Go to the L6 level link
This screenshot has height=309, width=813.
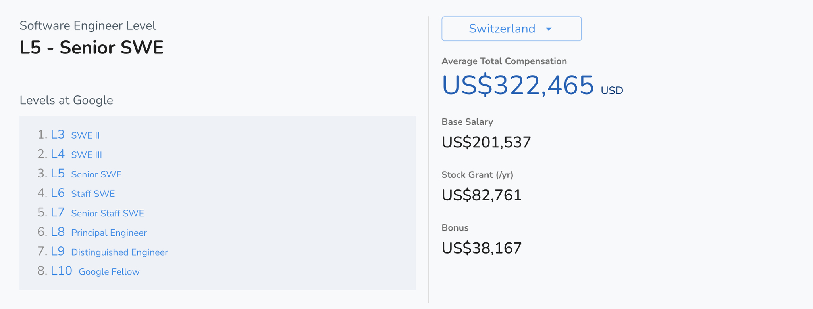pos(58,193)
